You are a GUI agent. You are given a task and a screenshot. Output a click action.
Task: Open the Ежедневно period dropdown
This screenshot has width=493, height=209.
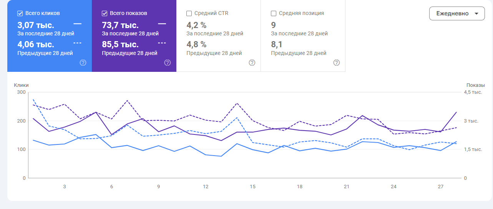tap(457, 13)
